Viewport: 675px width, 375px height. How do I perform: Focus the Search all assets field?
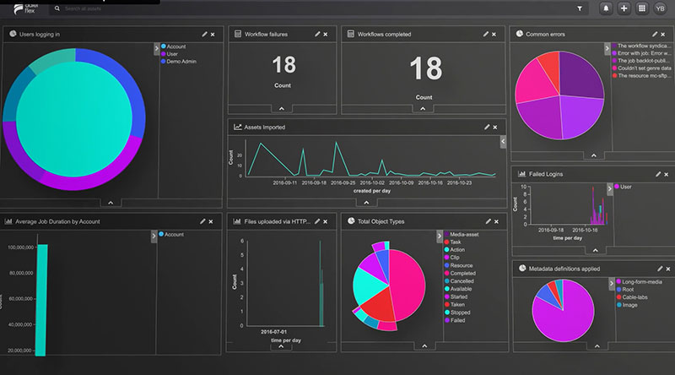click(x=319, y=8)
